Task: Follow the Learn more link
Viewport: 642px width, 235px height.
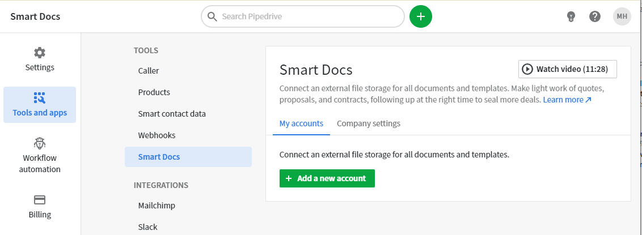Action: (567, 100)
